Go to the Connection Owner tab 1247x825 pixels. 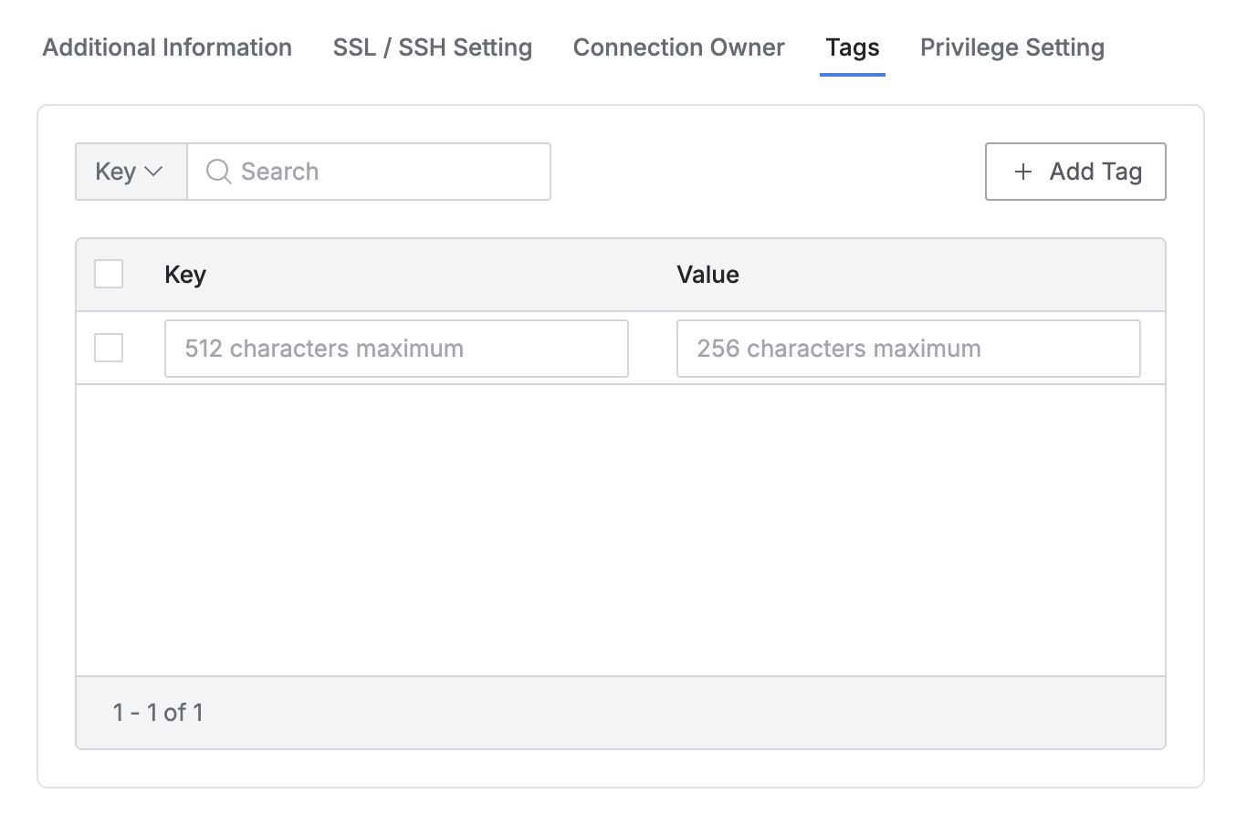coord(678,47)
